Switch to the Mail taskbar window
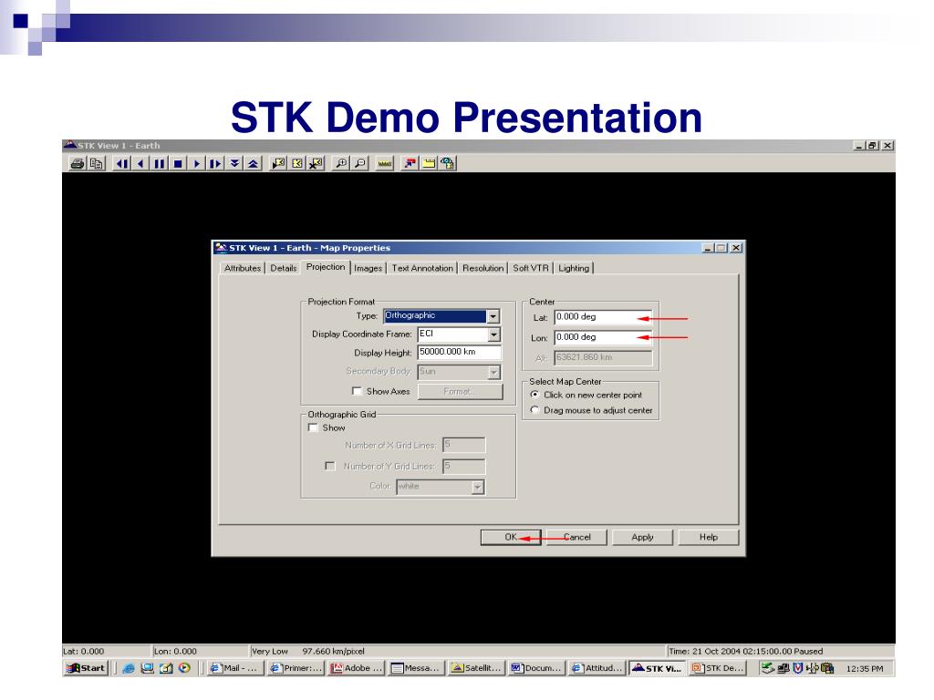Viewport: 934px width, 700px height. tap(235, 668)
